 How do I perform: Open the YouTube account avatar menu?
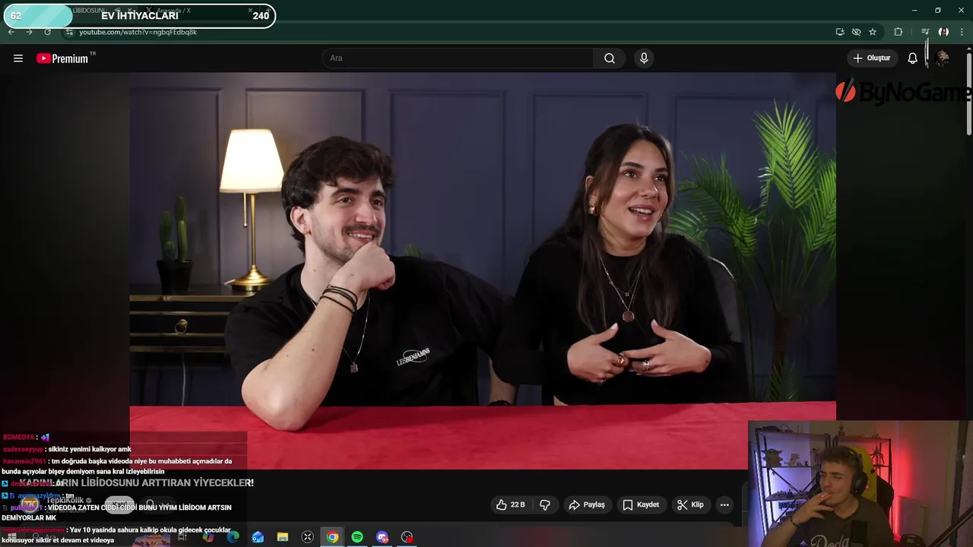click(x=943, y=58)
